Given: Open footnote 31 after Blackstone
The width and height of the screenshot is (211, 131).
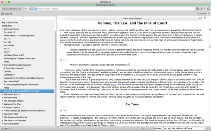Looking at the screenshot, I should pyautogui.click(x=129, y=64).
